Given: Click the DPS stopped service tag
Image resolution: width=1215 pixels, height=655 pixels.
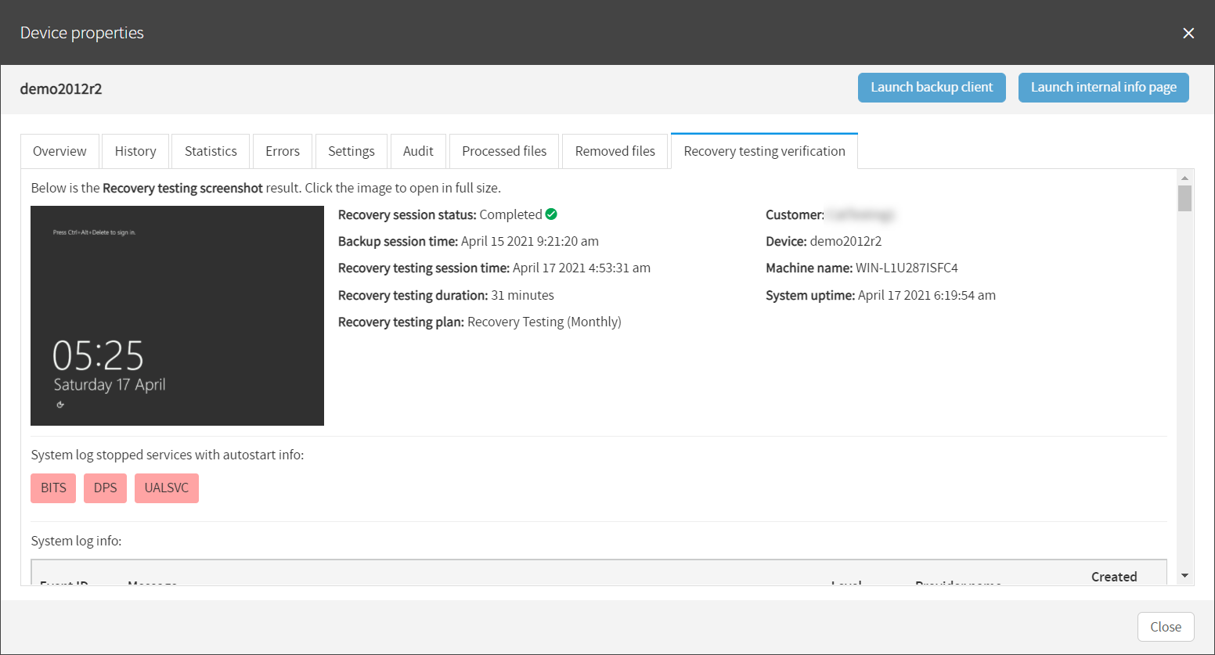Looking at the screenshot, I should point(105,488).
